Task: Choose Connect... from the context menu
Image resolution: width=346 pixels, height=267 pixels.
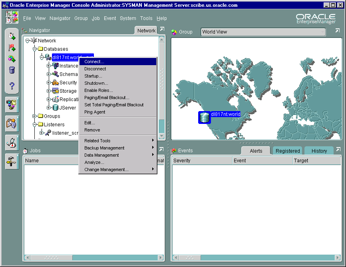Action: click(x=94, y=62)
